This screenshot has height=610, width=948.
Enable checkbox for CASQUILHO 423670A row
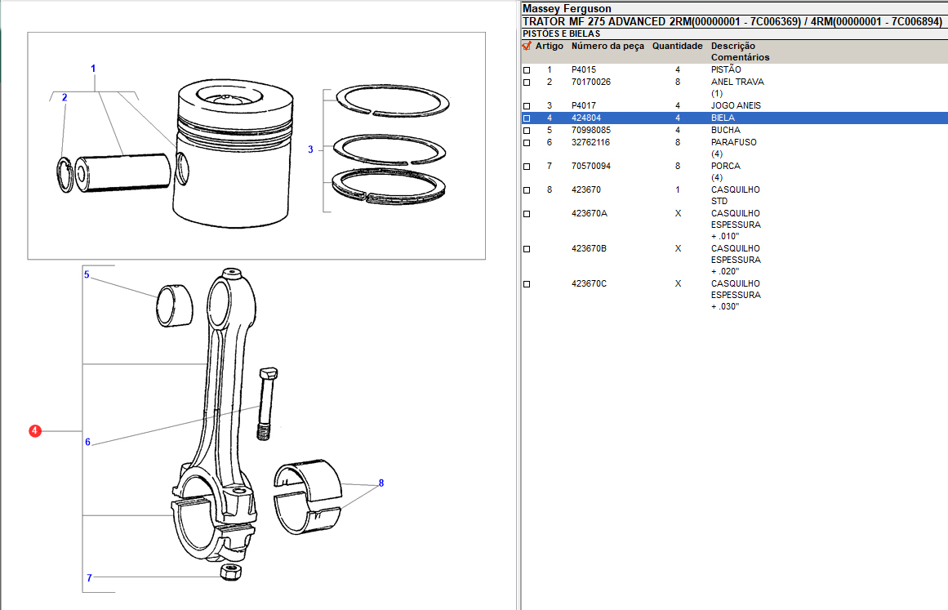click(x=527, y=213)
